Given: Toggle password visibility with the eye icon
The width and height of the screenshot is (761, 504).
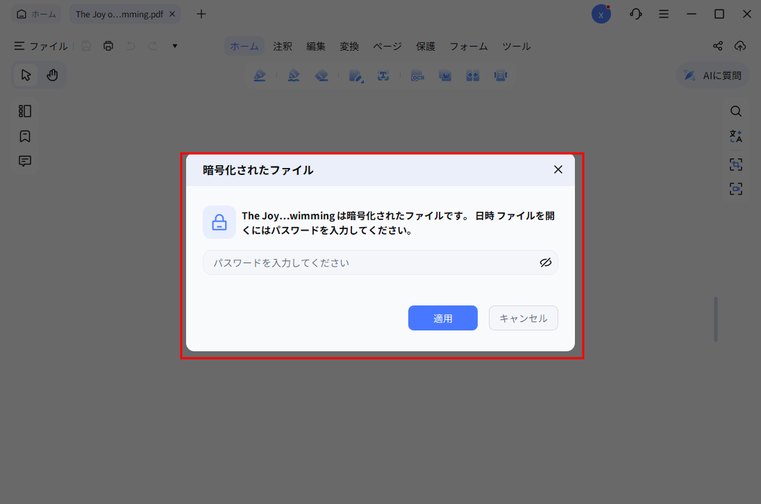Looking at the screenshot, I should click(546, 262).
